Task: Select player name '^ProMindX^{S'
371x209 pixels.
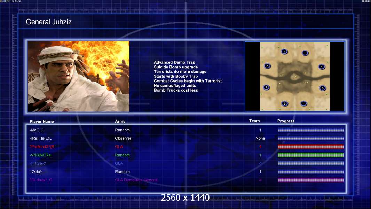Action: click(42, 147)
